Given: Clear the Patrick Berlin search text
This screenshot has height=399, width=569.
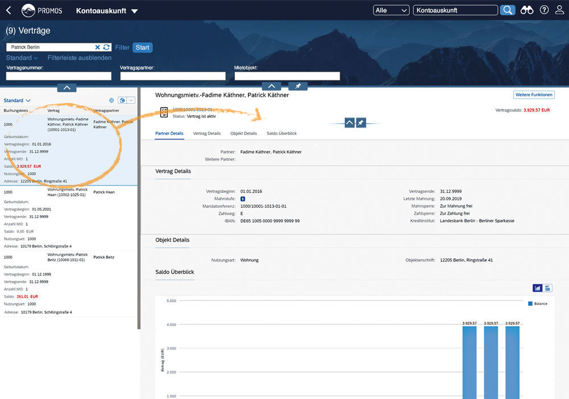Looking at the screenshot, I should click(97, 47).
